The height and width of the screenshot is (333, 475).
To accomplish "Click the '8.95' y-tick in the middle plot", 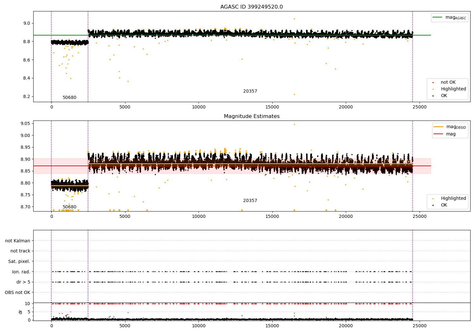I will point(25,147).
